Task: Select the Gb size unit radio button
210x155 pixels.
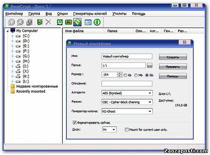Action: (x=147, y=75)
